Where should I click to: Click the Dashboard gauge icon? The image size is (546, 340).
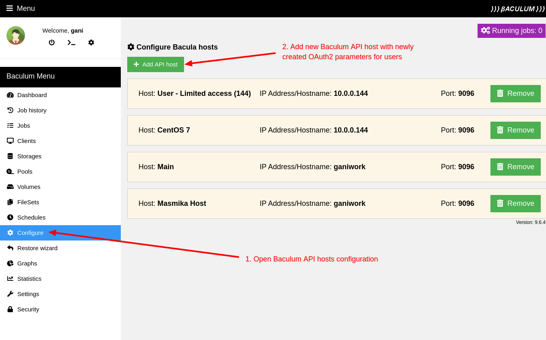[x=10, y=95]
